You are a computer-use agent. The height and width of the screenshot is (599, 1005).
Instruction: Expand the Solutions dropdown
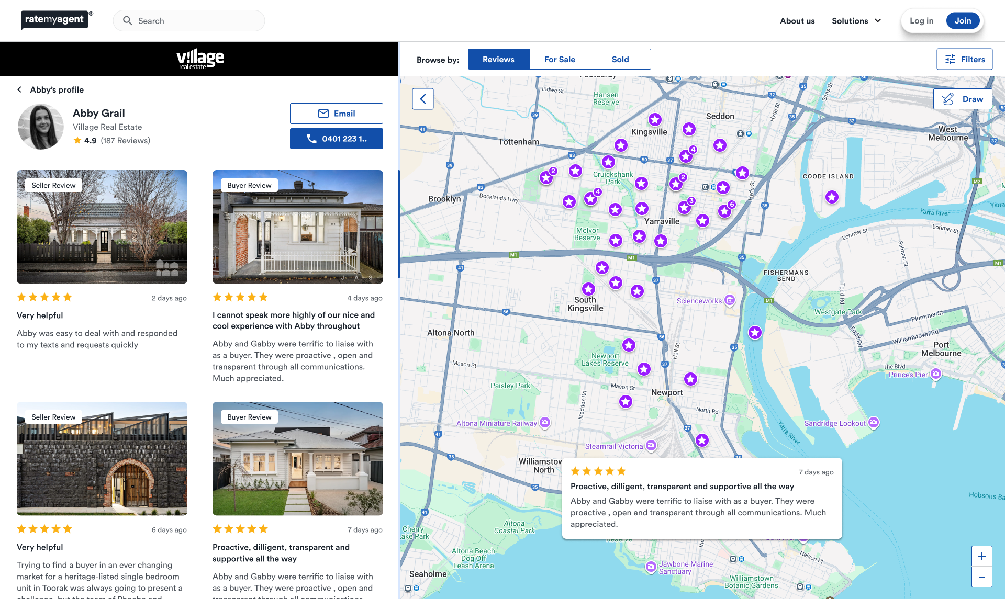tap(856, 21)
